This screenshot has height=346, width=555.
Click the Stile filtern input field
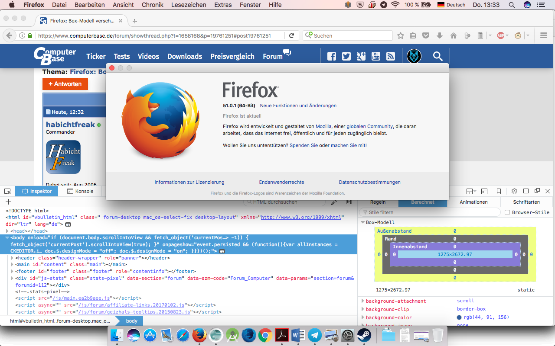(x=430, y=212)
